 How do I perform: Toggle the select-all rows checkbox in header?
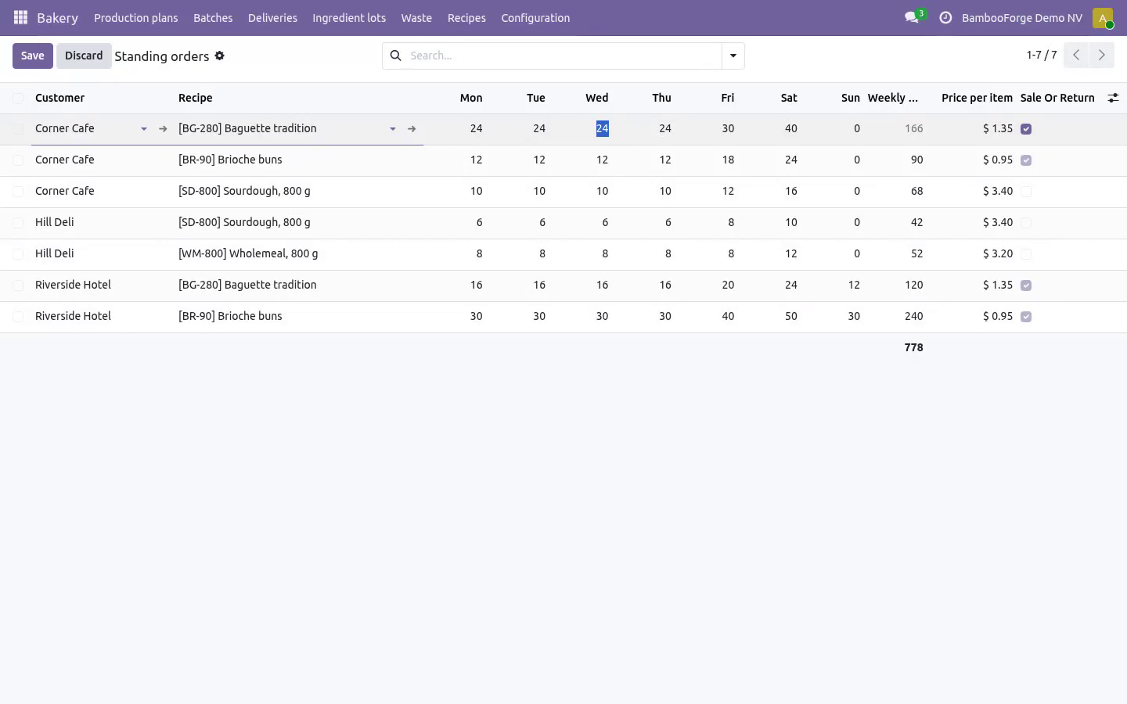18,98
